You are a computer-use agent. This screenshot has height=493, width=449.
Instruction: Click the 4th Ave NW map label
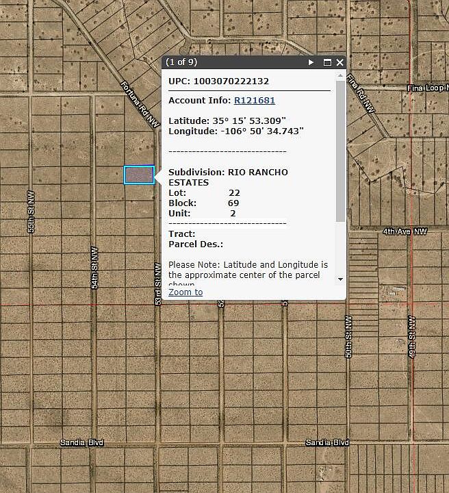tap(405, 231)
